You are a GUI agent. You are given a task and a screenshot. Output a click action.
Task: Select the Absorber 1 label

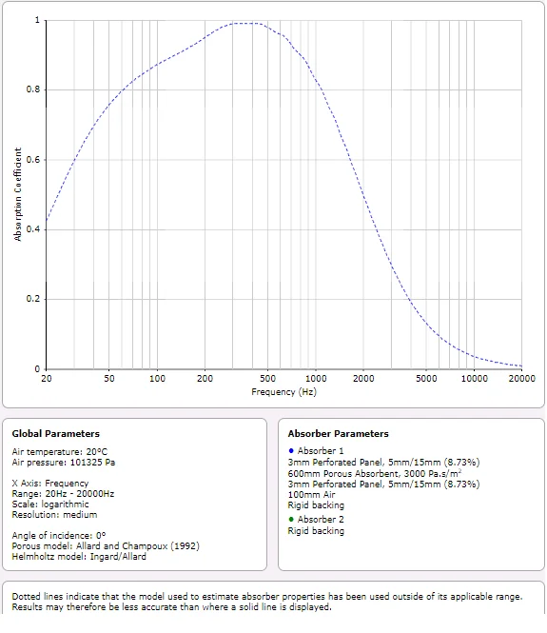coord(321,450)
